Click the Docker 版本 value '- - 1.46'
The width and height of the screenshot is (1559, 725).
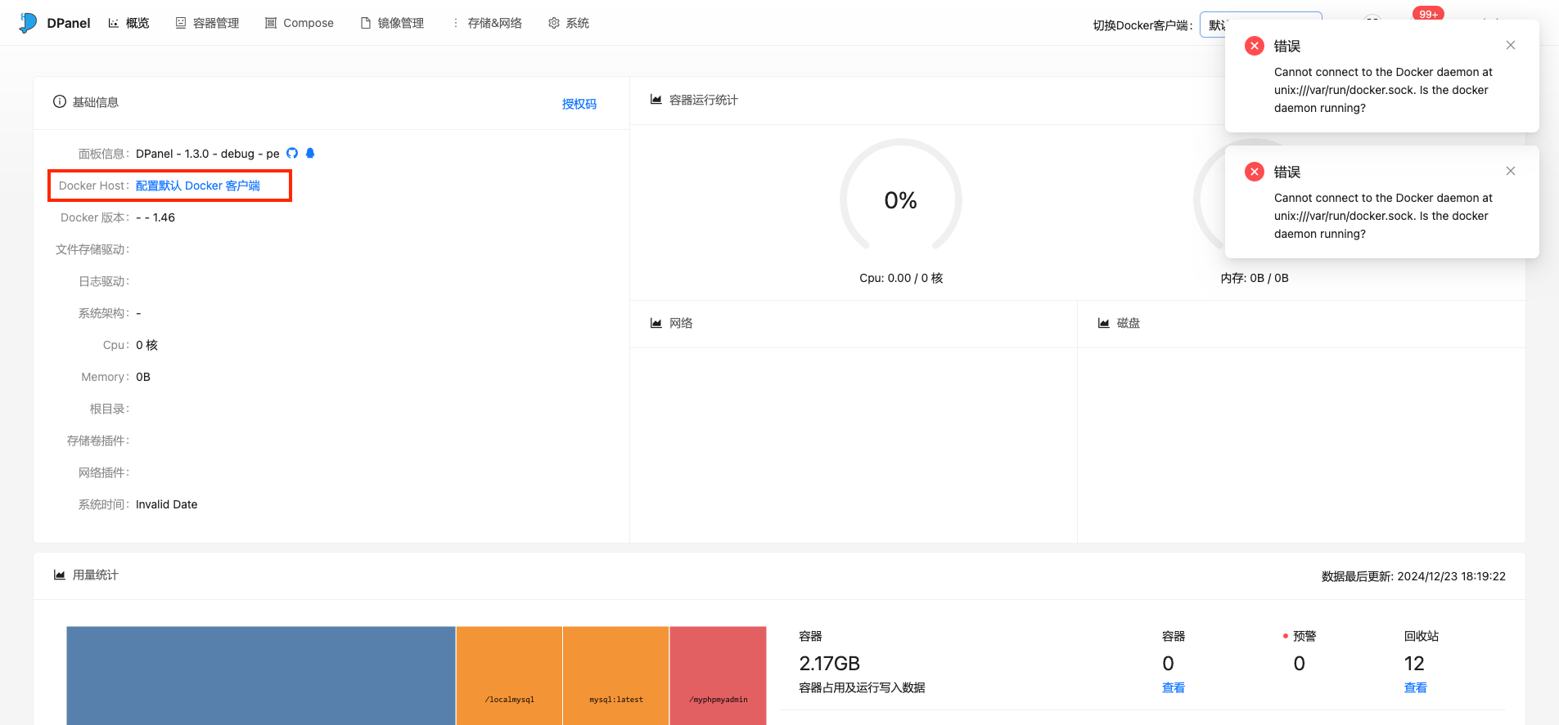coord(155,217)
